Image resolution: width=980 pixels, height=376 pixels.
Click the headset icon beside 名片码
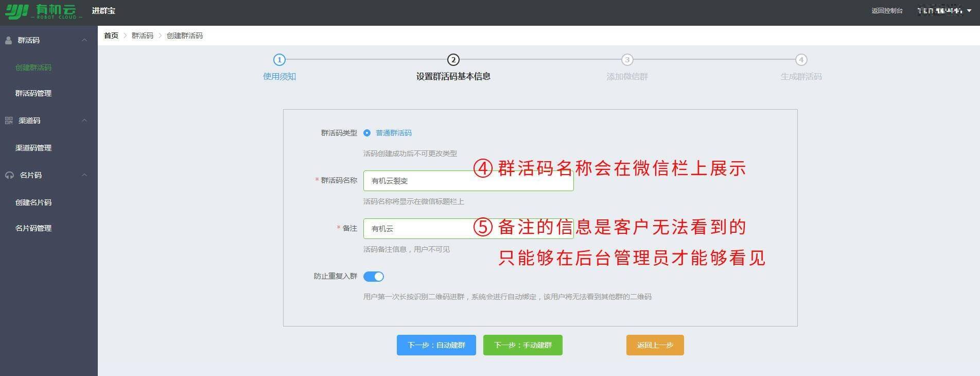click(9, 175)
